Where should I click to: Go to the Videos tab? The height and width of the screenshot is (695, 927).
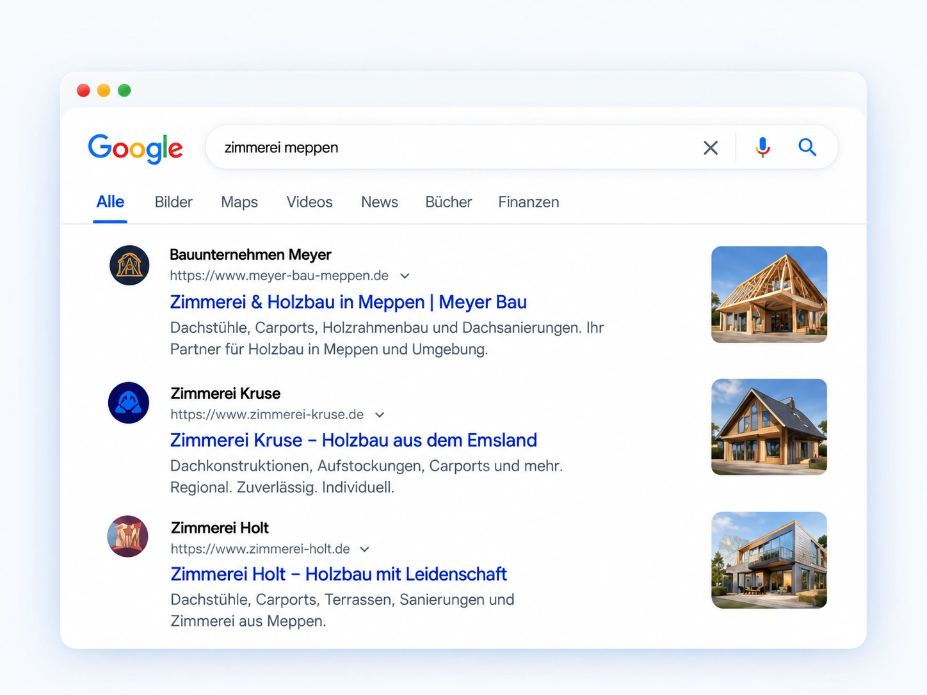(309, 202)
